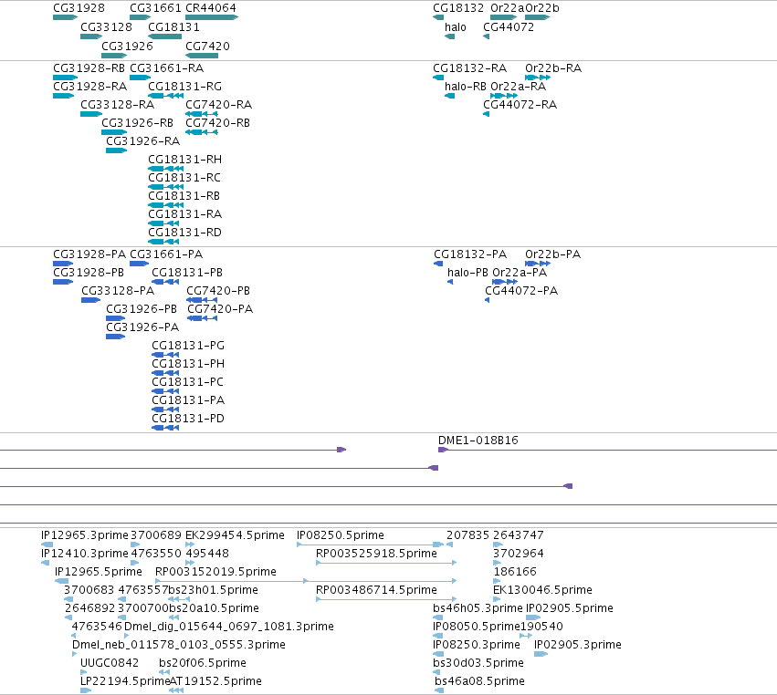
Task: Select the CR44064 gene arrow glyph
Action: (x=212, y=17)
